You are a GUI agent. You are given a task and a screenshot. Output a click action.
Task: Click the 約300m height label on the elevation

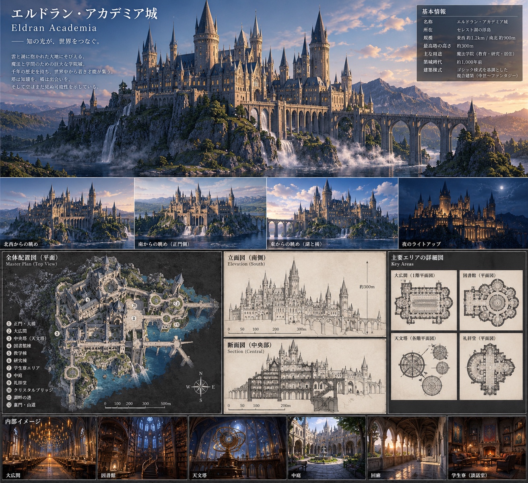367,287
